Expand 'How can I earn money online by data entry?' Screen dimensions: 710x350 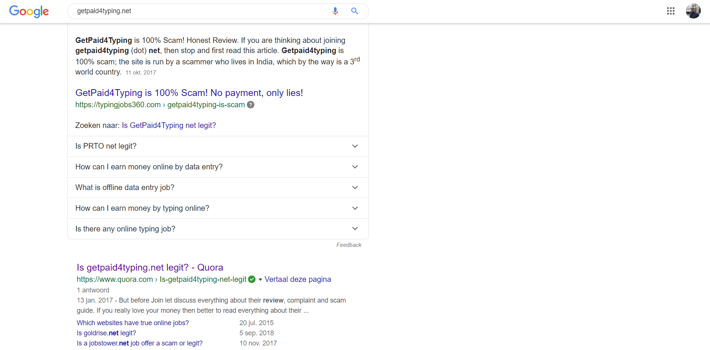pos(218,167)
